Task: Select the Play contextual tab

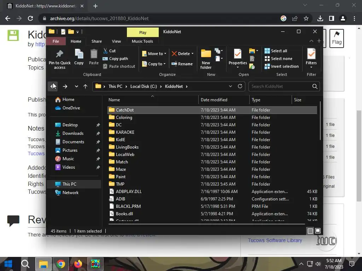Action: (x=143, y=32)
